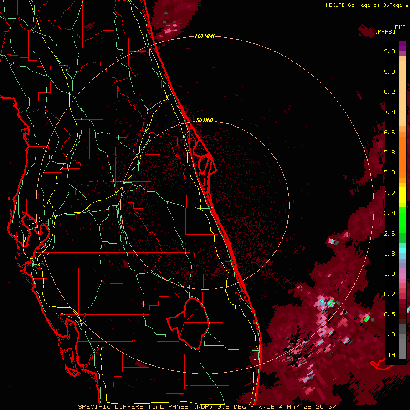This screenshot has height=410, width=410.
Task: Click the KMLB station identifier in the caption
Action: 267,407
